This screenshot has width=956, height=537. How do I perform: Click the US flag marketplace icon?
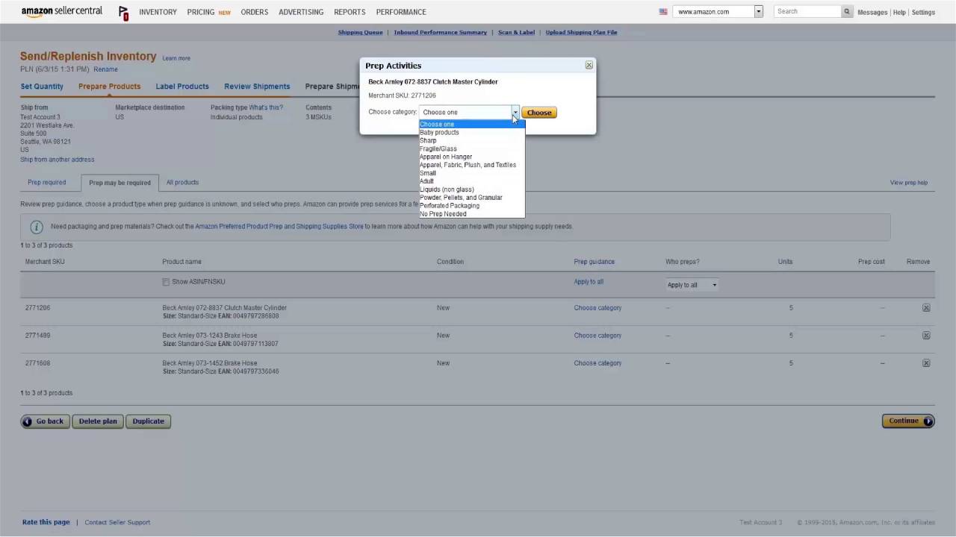(x=663, y=12)
